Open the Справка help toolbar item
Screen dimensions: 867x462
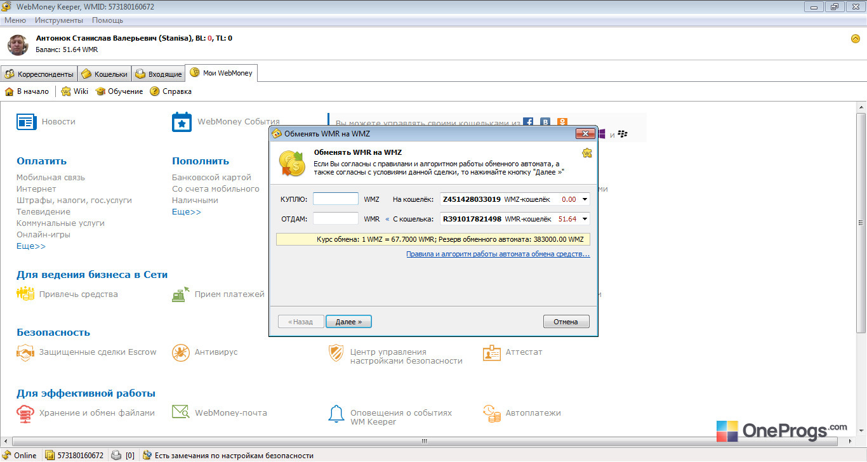point(171,91)
